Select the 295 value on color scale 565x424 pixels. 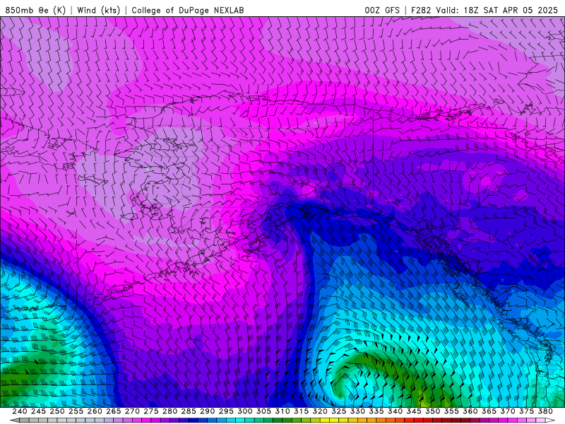(x=226, y=411)
